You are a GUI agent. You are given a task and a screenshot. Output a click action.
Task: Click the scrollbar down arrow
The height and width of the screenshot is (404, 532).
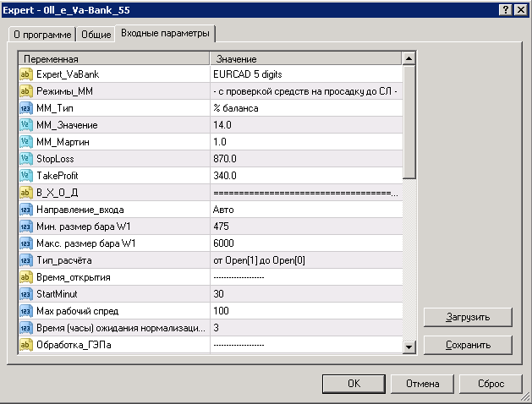pyautogui.click(x=409, y=347)
